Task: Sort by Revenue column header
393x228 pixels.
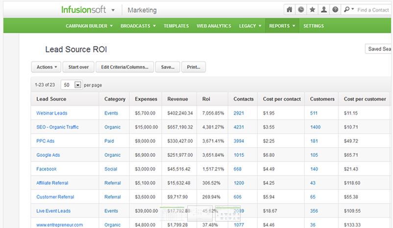Action: 177,99
